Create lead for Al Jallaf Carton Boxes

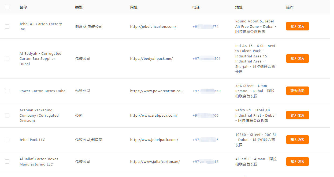point(297,162)
